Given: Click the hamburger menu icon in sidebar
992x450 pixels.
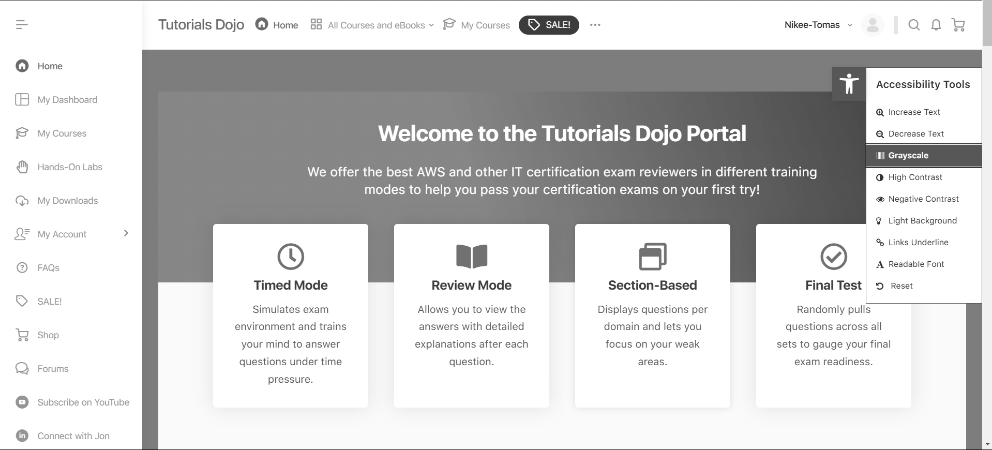Looking at the screenshot, I should (22, 24).
